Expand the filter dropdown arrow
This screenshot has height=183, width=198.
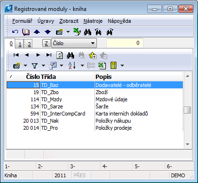coord(43,66)
